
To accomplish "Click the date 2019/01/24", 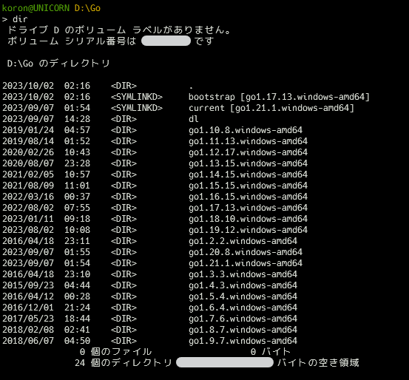I will coord(28,130).
